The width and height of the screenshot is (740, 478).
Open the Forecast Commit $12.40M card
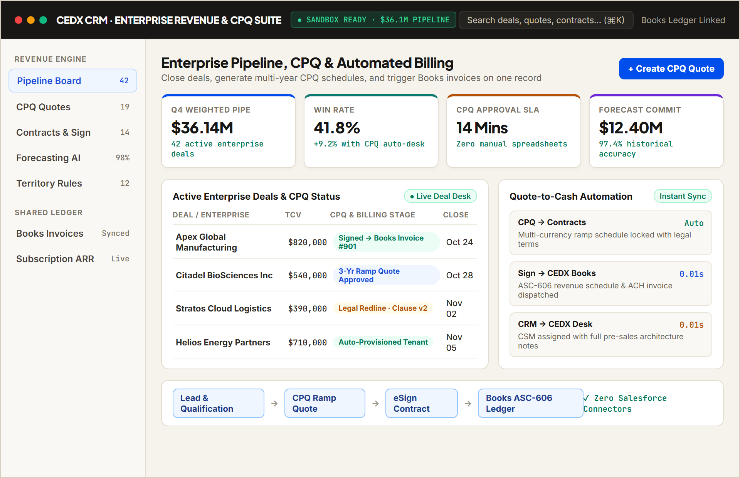pos(656,131)
